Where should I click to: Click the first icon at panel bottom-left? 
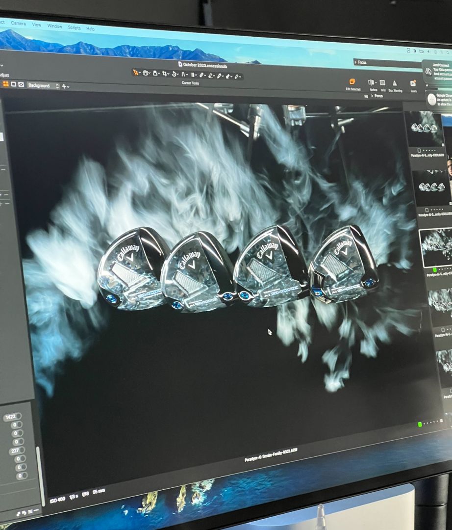[18, 514]
